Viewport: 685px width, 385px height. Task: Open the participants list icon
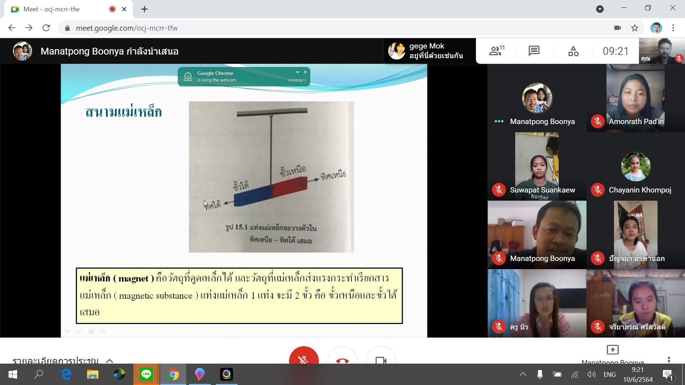point(496,51)
